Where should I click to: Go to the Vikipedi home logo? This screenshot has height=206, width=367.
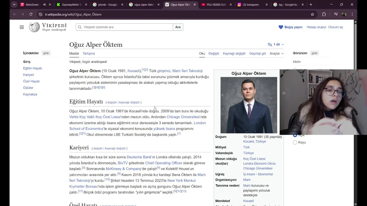click(x=48, y=27)
